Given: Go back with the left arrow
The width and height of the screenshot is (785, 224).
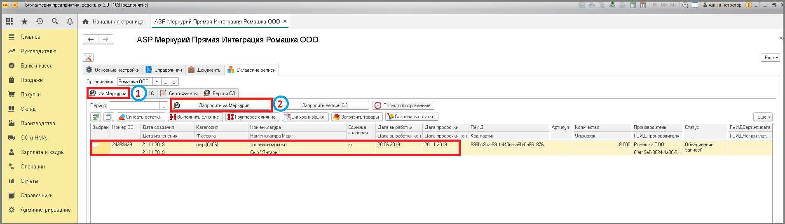Looking at the screenshot, I should pyautogui.click(x=91, y=40).
